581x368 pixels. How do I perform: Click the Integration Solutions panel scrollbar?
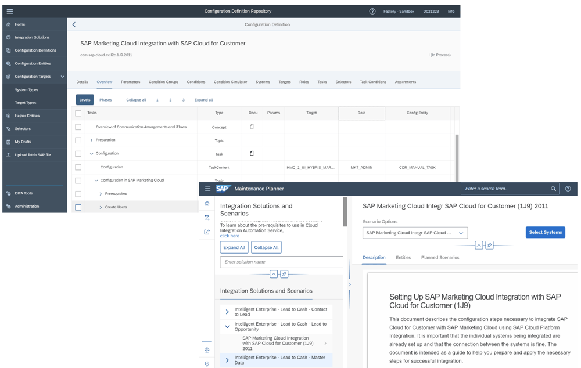[345, 211]
